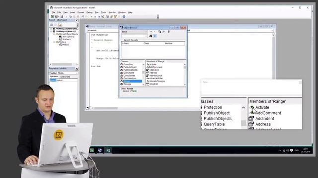Open the Properties object dropdown for Module1
This screenshot has width=318, height=178.
(x=77, y=73)
